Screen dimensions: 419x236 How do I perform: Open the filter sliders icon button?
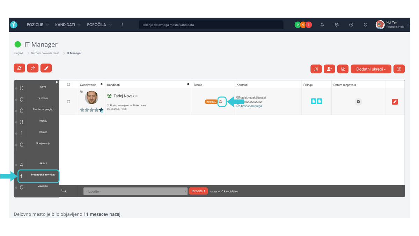pyautogui.click(x=399, y=69)
